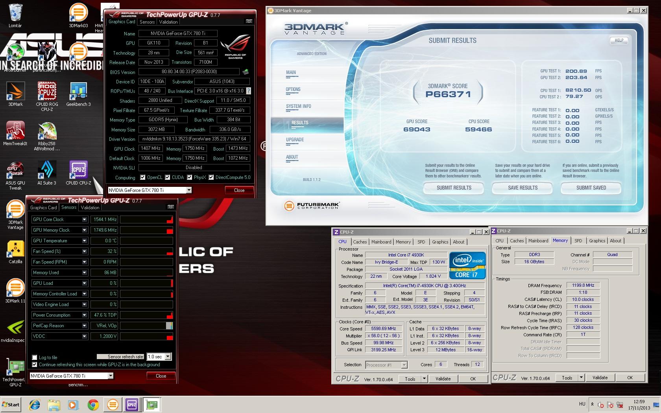Launch the ASUS GPU Tweak desktop shortcut

coord(15,175)
